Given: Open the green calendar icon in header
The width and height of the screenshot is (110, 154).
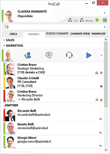Looking at the screenshot, I should point(105,20).
